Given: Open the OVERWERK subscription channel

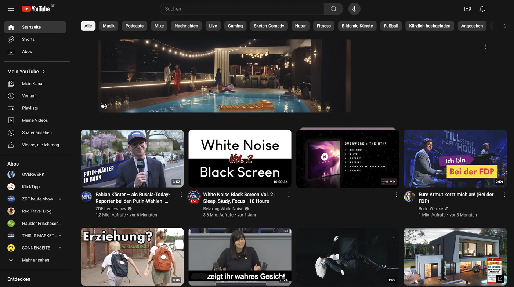Looking at the screenshot, I should (33, 174).
